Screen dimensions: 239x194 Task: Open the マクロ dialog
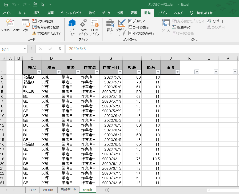(26, 25)
